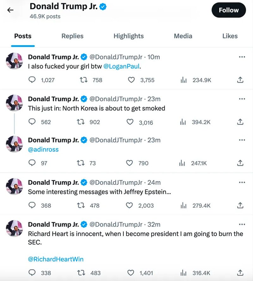The image size is (253, 281).
Task: Repost the @LoganPaul post
Action: tap(83, 80)
